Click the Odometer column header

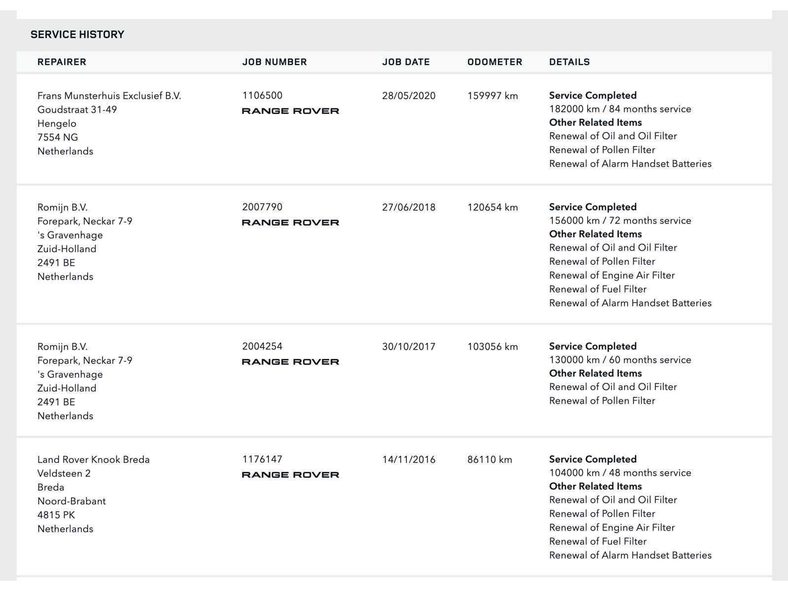coord(494,62)
